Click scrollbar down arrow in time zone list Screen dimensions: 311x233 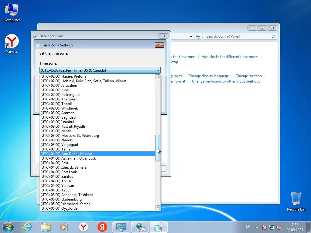tap(158, 208)
